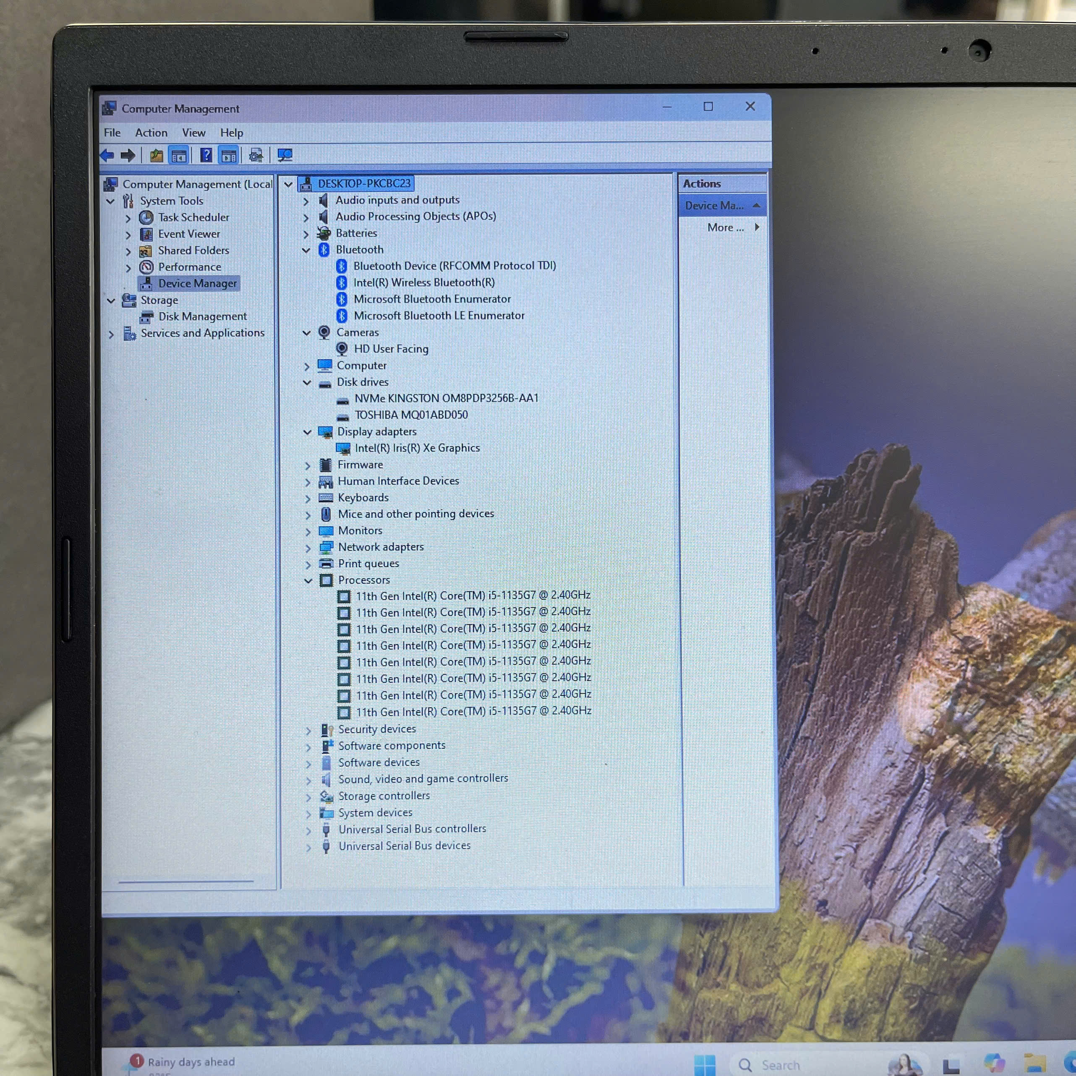This screenshot has height=1076, width=1076.
Task: Select Computer Management (Local) root
Action: click(x=197, y=184)
